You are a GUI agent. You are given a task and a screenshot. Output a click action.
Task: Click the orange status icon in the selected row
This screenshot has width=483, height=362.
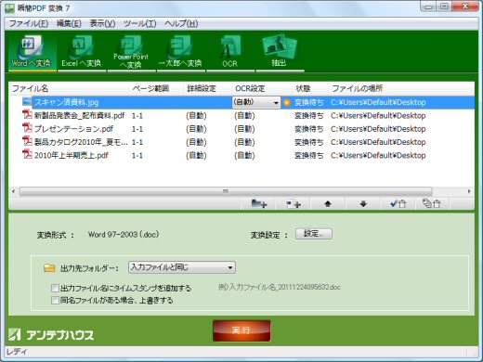[287, 102]
